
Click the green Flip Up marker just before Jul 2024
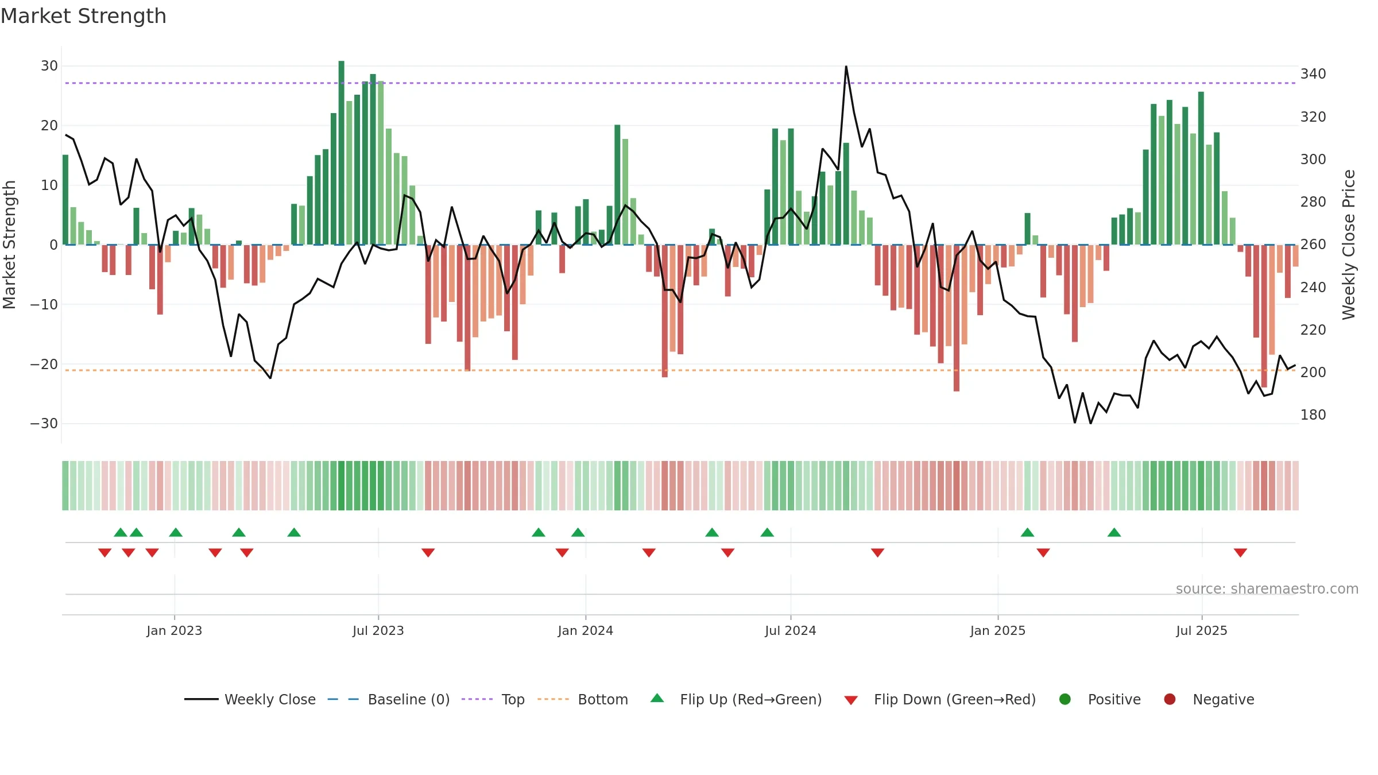(767, 532)
